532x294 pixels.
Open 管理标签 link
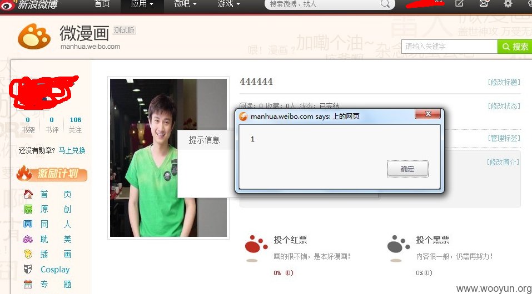point(504,138)
